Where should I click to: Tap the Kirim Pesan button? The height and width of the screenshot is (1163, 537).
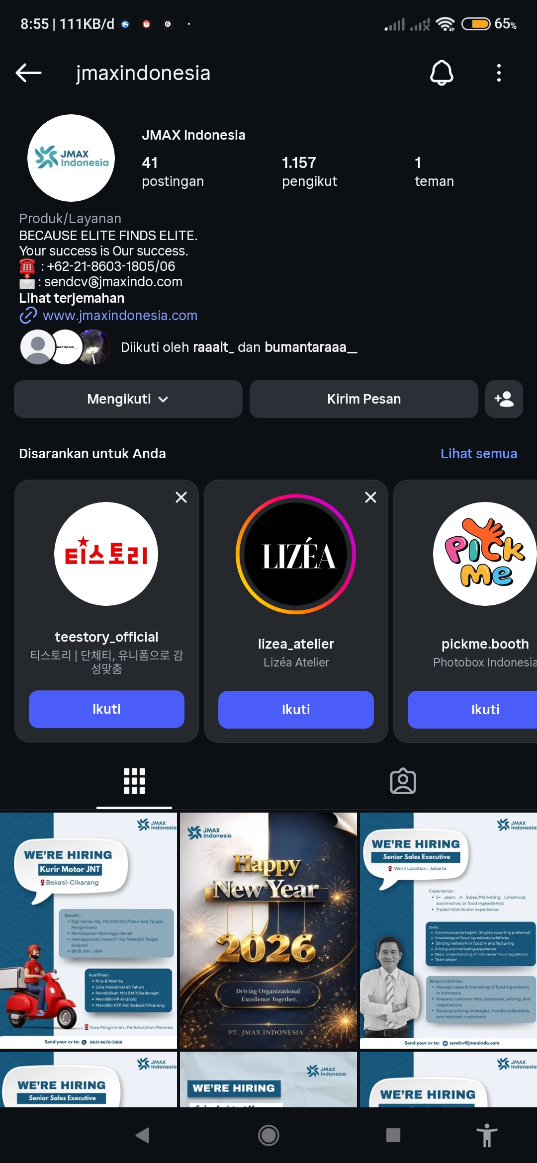click(x=364, y=399)
